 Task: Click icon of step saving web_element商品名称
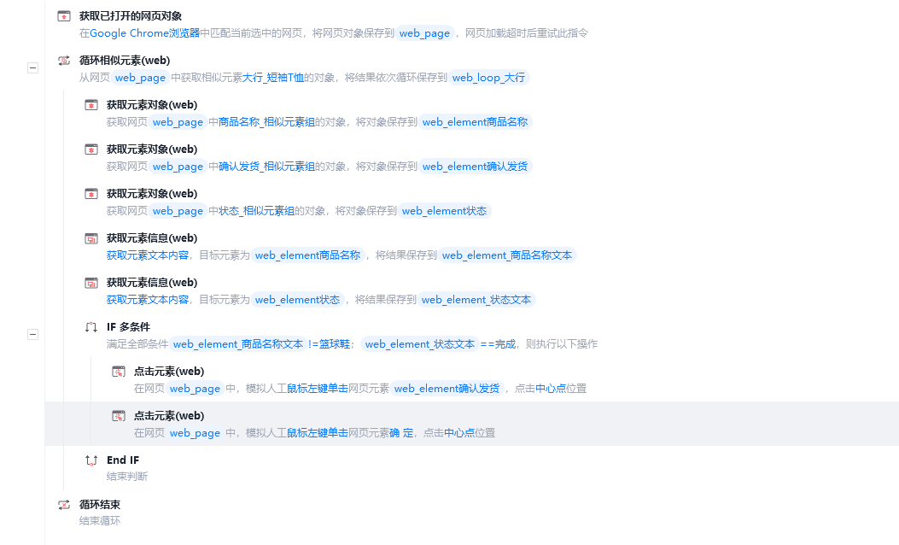(91, 105)
